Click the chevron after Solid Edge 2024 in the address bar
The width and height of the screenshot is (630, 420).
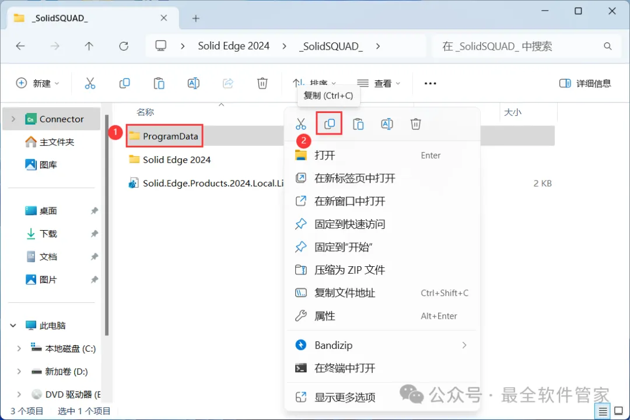pos(284,46)
